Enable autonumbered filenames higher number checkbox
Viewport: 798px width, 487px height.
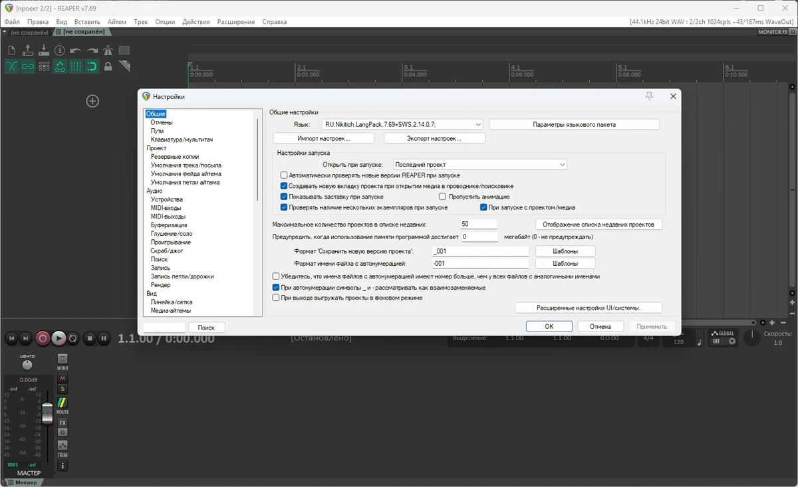coord(276,276)
